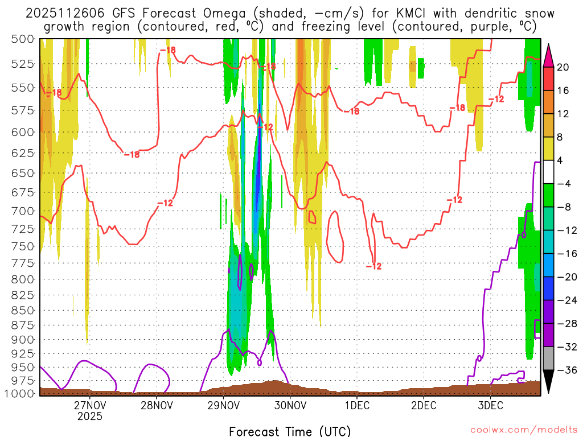This screenshot has width=583, height=437.
Task: Click the title line starting with growth region
Action: 290,27
